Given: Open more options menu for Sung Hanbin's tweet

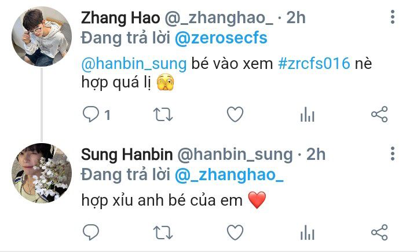Looking at the screenshot, I should [393, 154].
